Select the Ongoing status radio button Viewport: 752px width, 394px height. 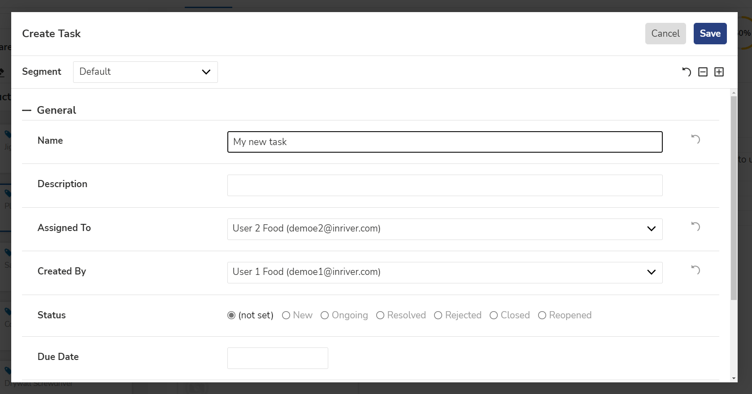(325, 315)
